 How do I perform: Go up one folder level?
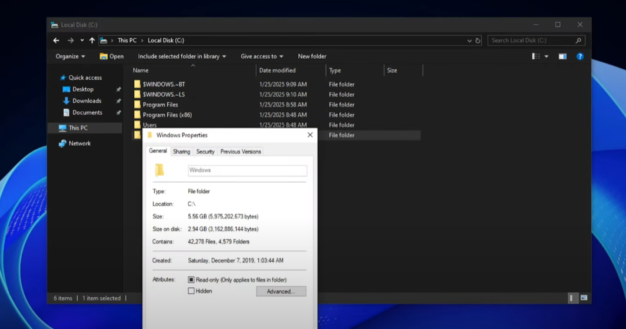(x=92, y=41)
